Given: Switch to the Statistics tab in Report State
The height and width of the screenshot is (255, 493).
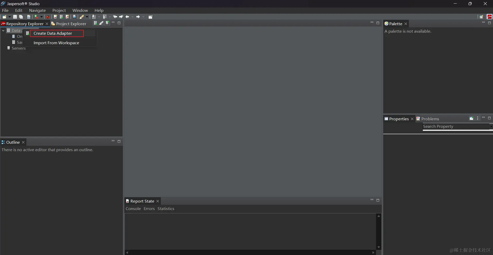Looking at the screenshot, I should click(166, 209).
